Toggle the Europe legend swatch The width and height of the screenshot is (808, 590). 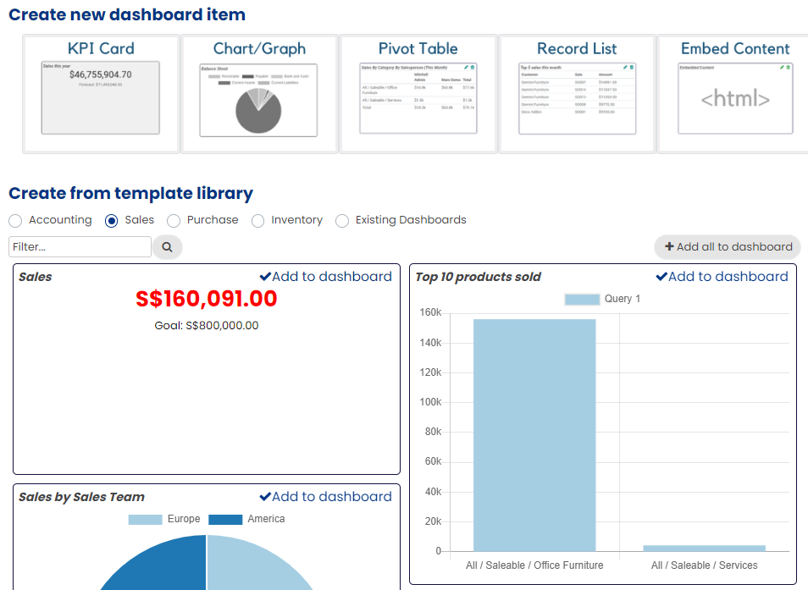pyautogui.click(x=146, y=520)
